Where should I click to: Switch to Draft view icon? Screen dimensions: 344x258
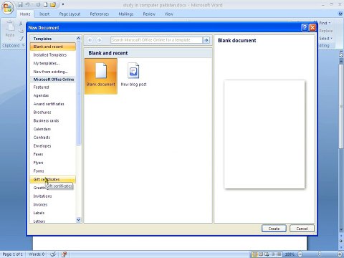[279, 254]
